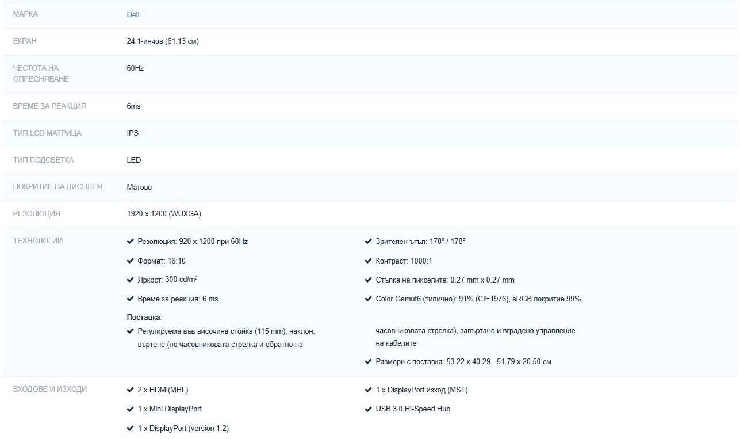This screenshot has width=740, height=439.
Task: Select ТИП LCD МАТРИЦА label
Action: [47, 133]
